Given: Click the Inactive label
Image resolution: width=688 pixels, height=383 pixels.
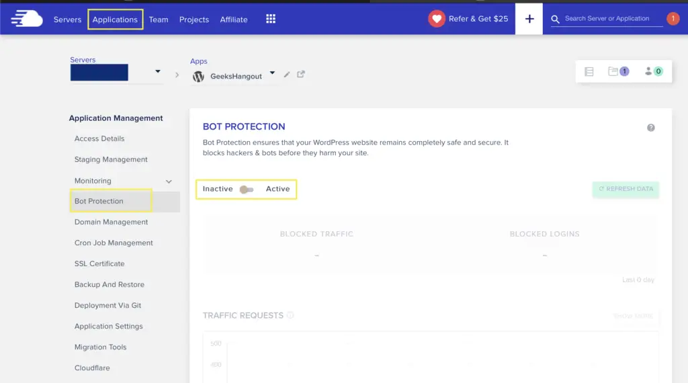Looking at the screenshot, I should pos(218,189).
